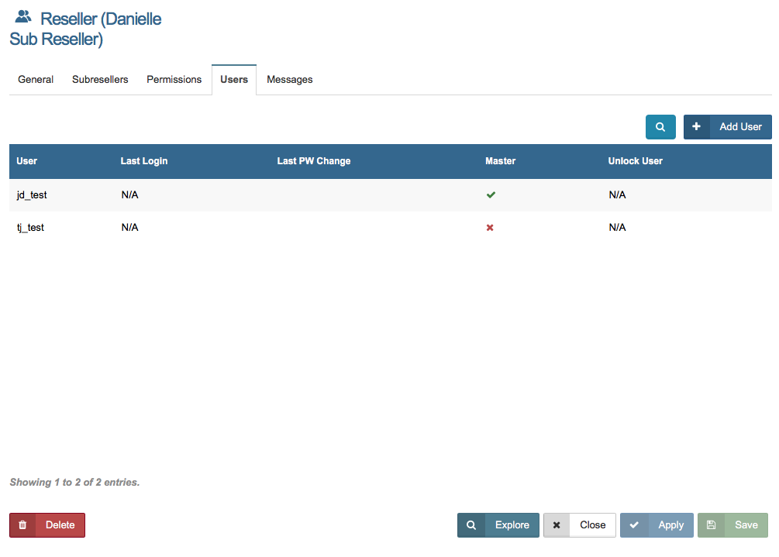The width and height of the screenshot is (779, 557).
Task: Select the jd_test user row
Action: pos(32,195)
